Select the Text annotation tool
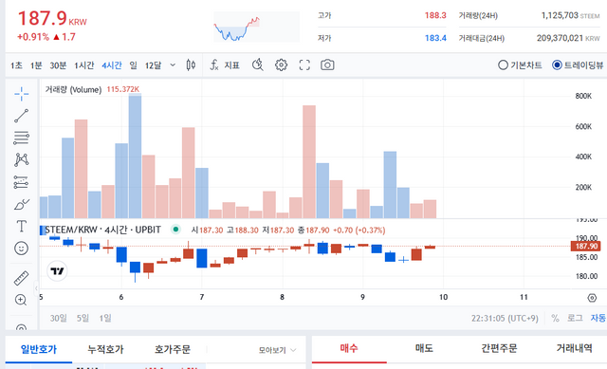607x369 pixels. [21, 226]
